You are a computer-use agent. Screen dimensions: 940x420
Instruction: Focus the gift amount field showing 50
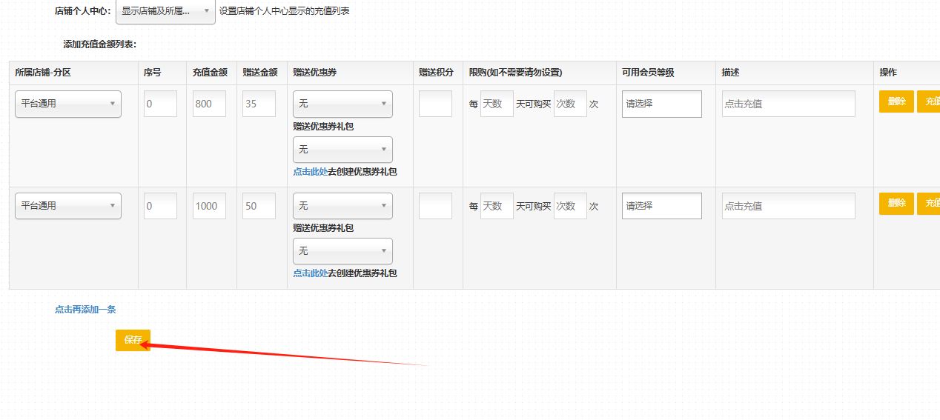click(x=259, y=206)
